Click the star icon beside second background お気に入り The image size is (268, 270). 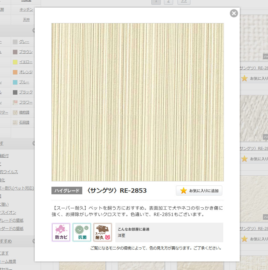(x=244, y=159)
